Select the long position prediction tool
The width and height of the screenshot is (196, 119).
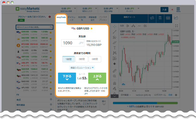pos(114,58)
